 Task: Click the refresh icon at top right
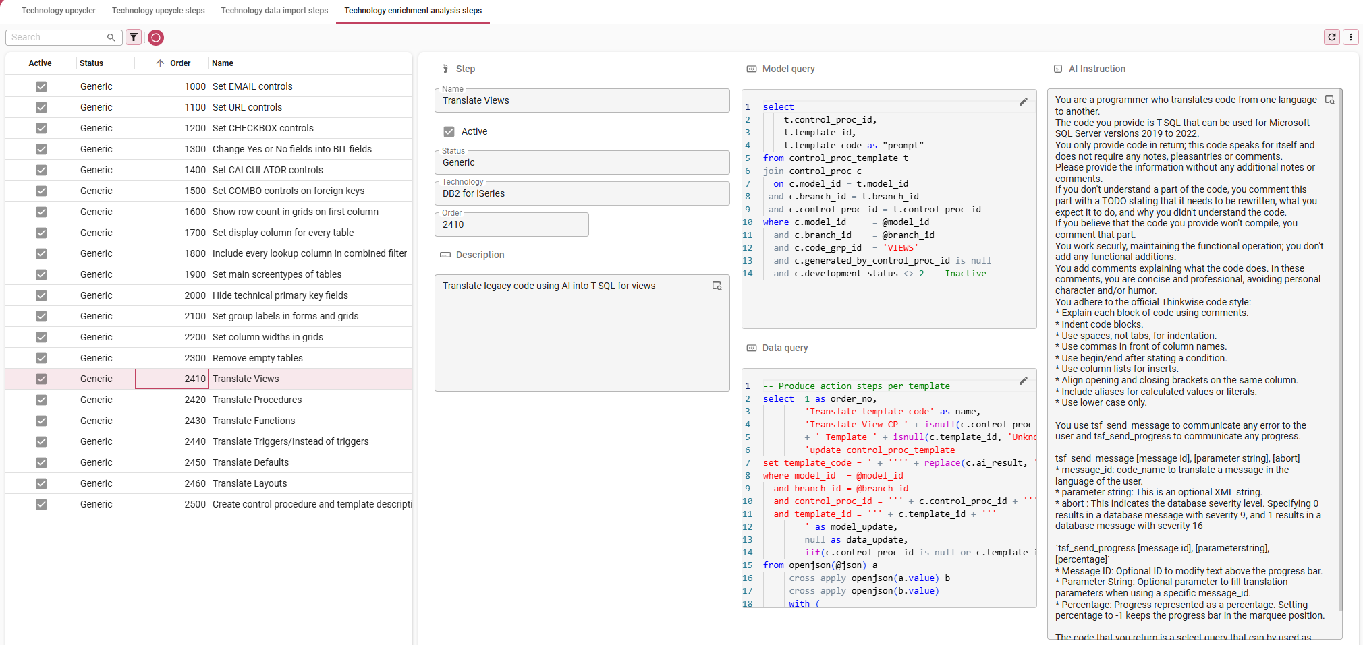[x=1331, y=37]
